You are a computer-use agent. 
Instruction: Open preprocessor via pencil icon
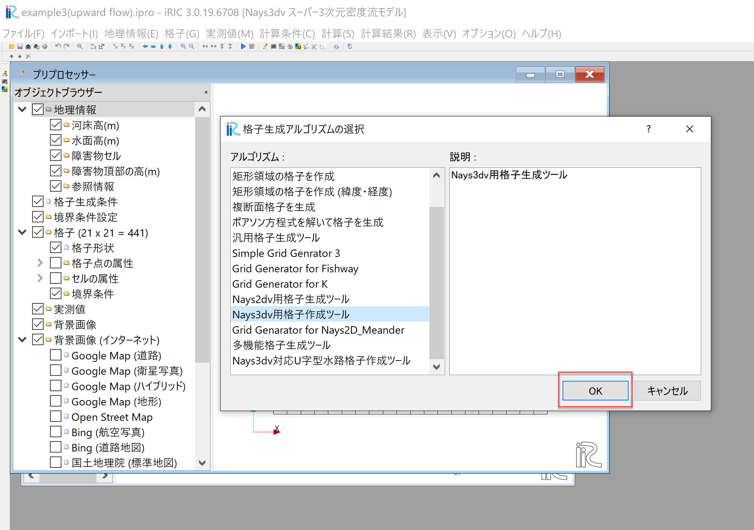(265, 46)
